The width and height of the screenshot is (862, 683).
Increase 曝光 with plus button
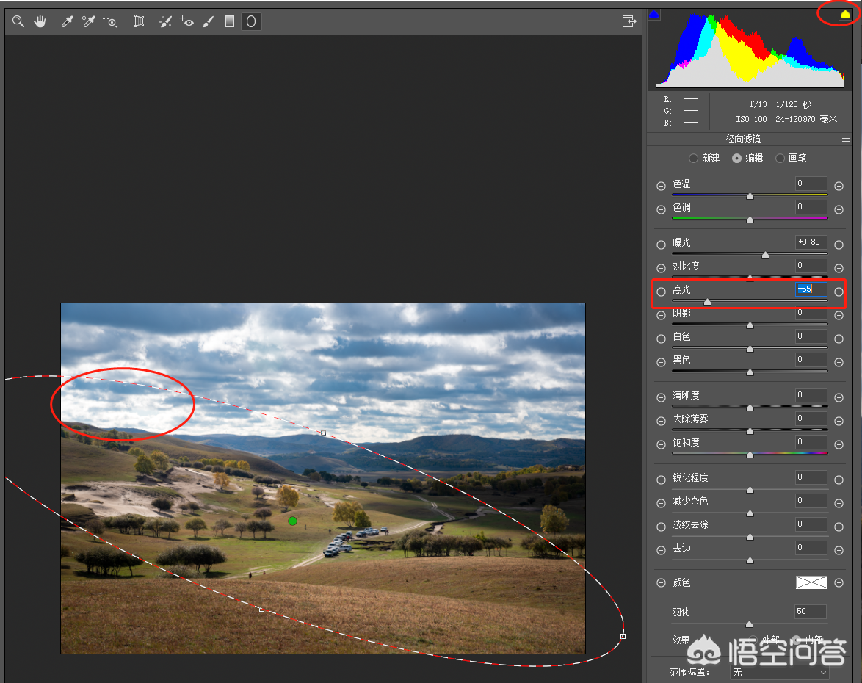point(839,245)
